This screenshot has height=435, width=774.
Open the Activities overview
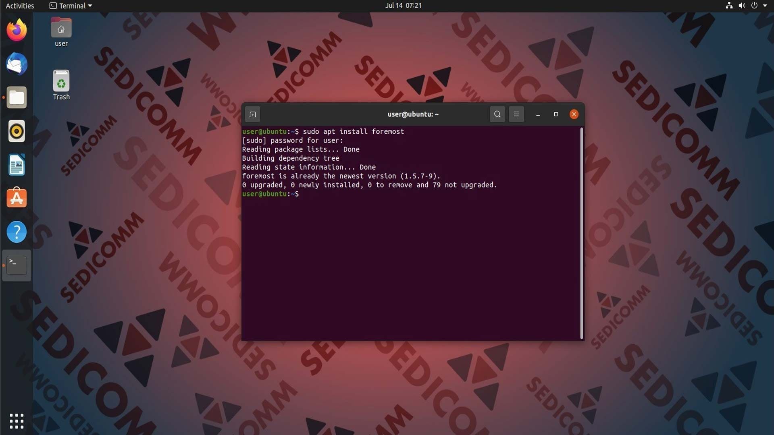pyautogui.click(x=20, y=6)
